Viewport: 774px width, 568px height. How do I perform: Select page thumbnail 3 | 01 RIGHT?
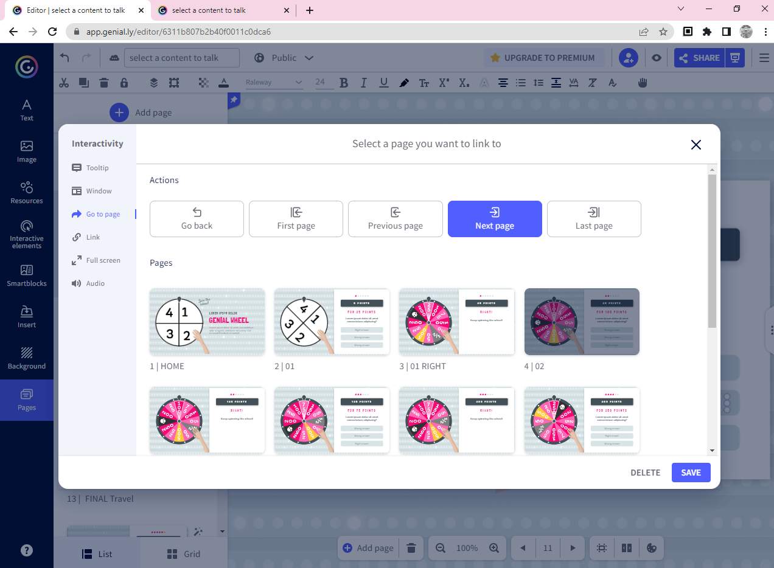[x=456, y=322]
